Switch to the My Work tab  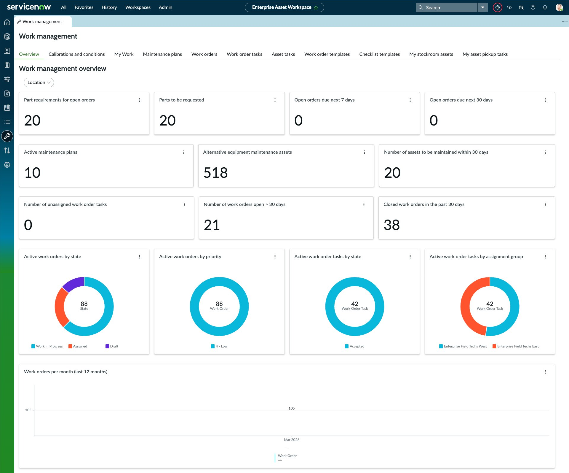(x=124, y=54)
